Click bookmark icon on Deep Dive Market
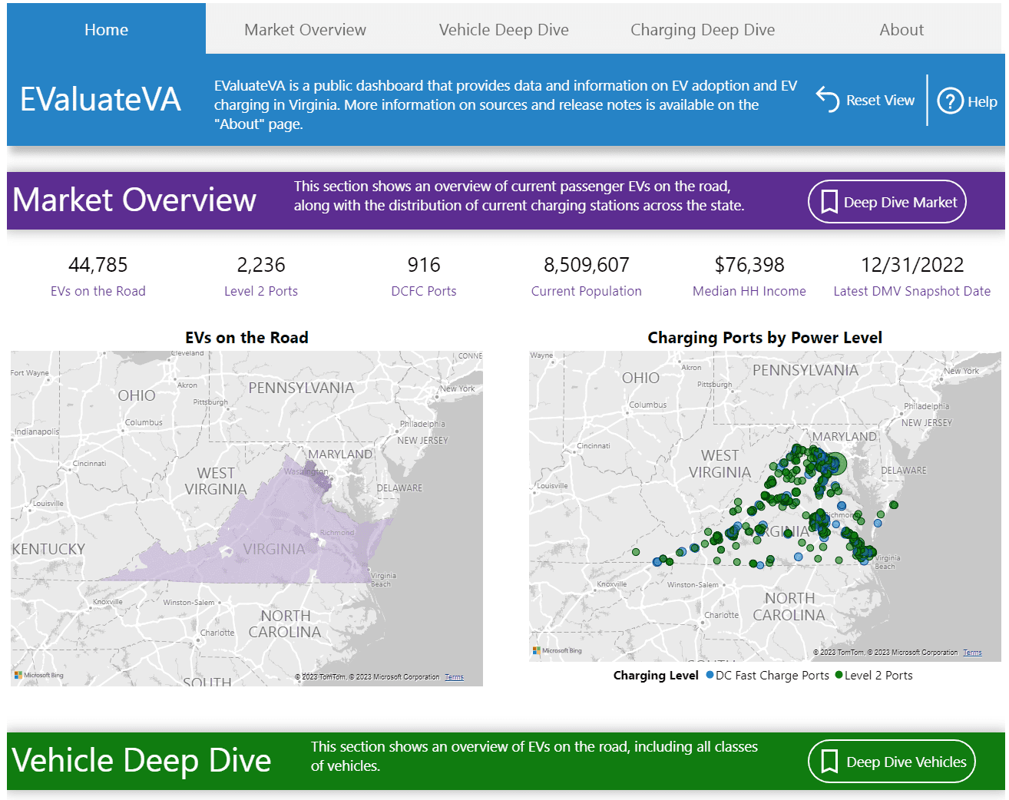Screen dimensions: 1009x800 pos(829,202)
